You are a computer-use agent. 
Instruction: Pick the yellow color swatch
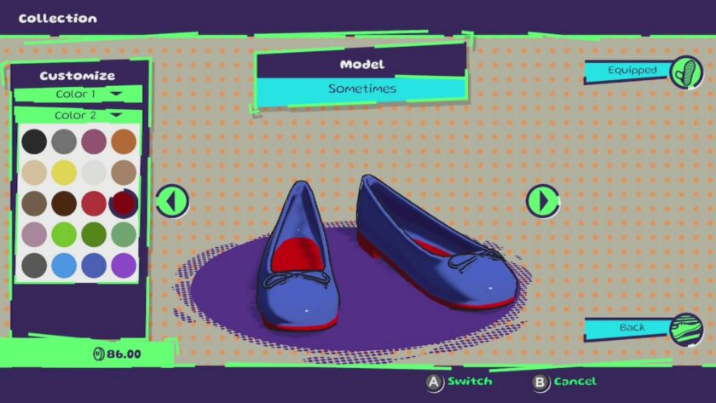click(x=64, y=172)
